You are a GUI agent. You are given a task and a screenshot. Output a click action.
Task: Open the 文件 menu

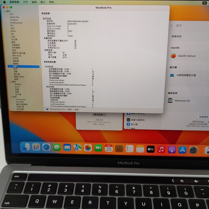[x=25, y=2]
